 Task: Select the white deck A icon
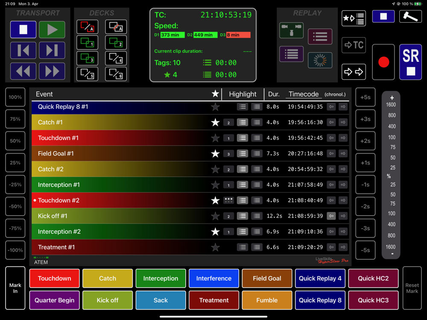[116, 26]
